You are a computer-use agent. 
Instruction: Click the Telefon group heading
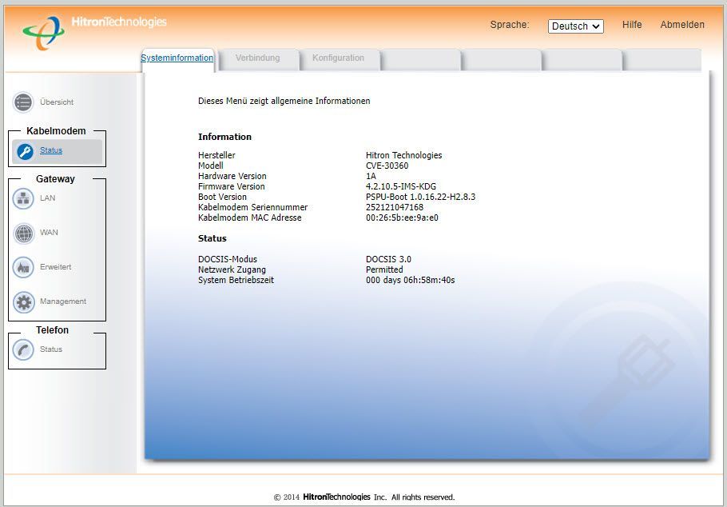53,330
